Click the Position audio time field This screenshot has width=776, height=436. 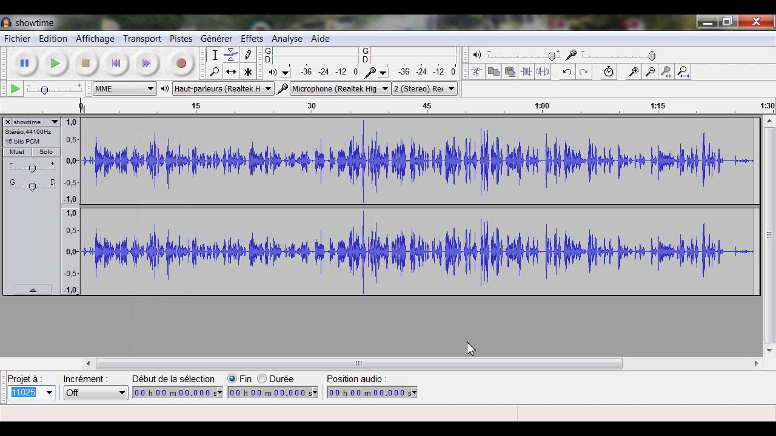point(372,392)
